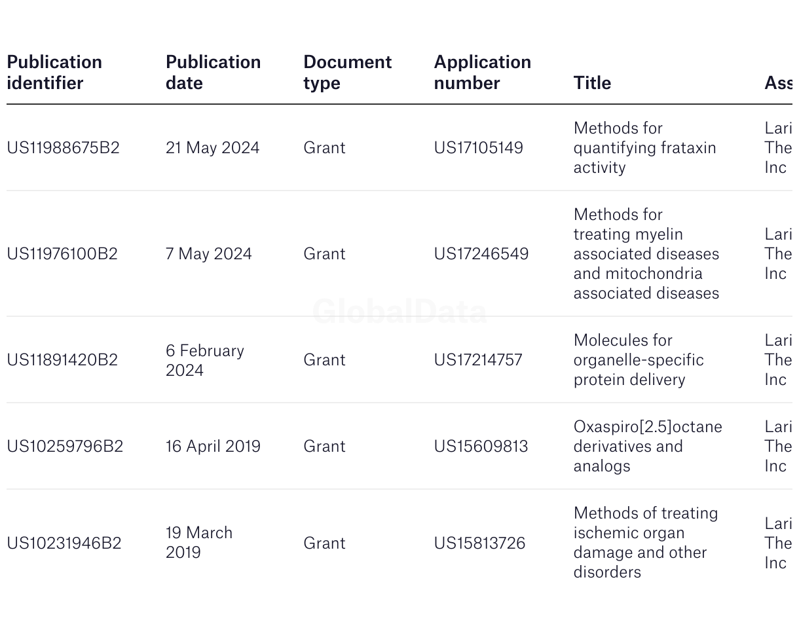The image size is (799, 622).
Task: Click the Publication identifier column header
Action: click(54, 73)
